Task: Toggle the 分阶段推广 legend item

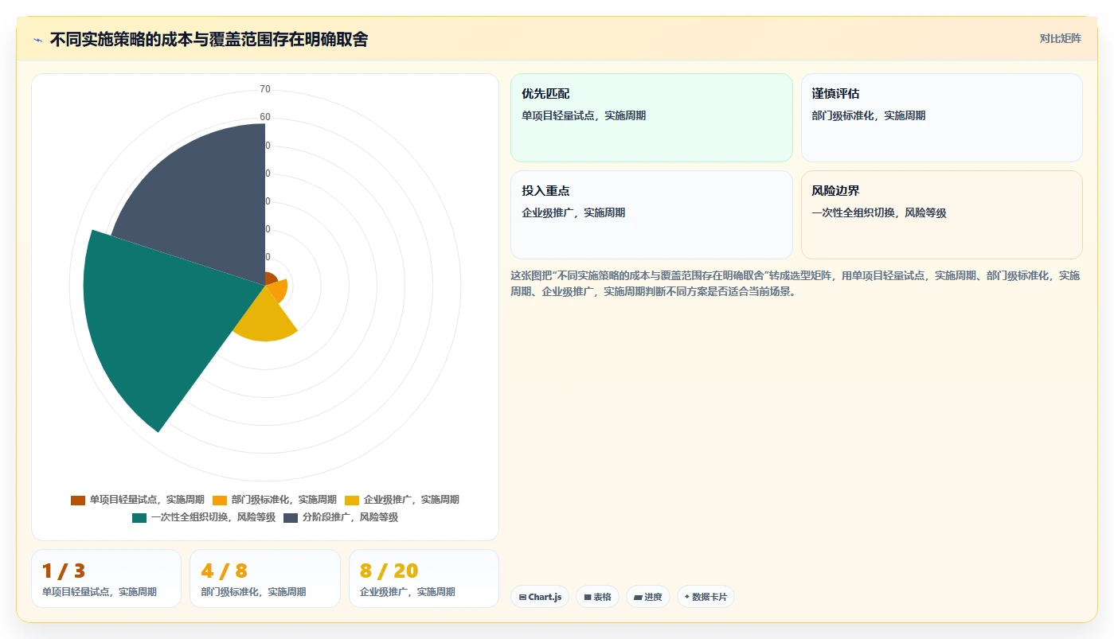Action: click(341, 517)
